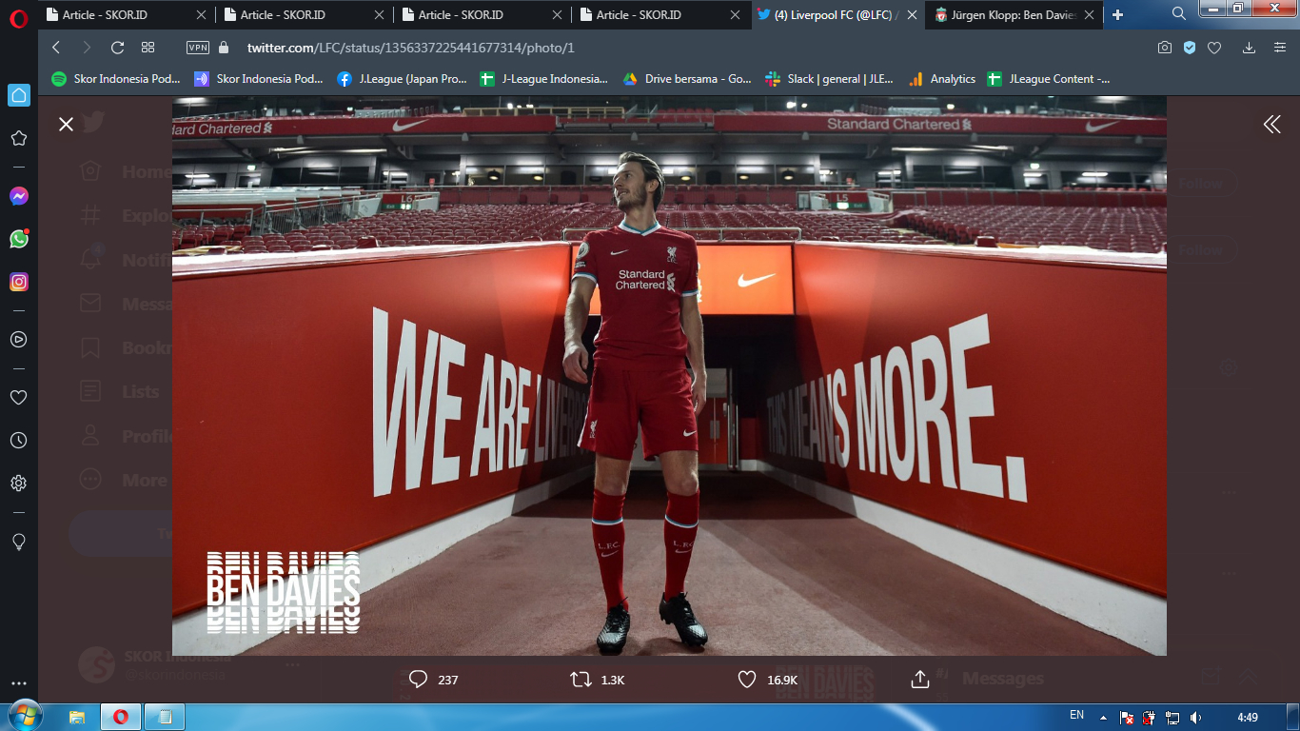Toggle the ad blocker shield icon

(x=1190, y=48)
